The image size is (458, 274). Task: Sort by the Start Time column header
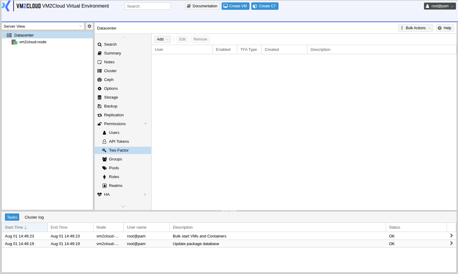tap(24, 227)
